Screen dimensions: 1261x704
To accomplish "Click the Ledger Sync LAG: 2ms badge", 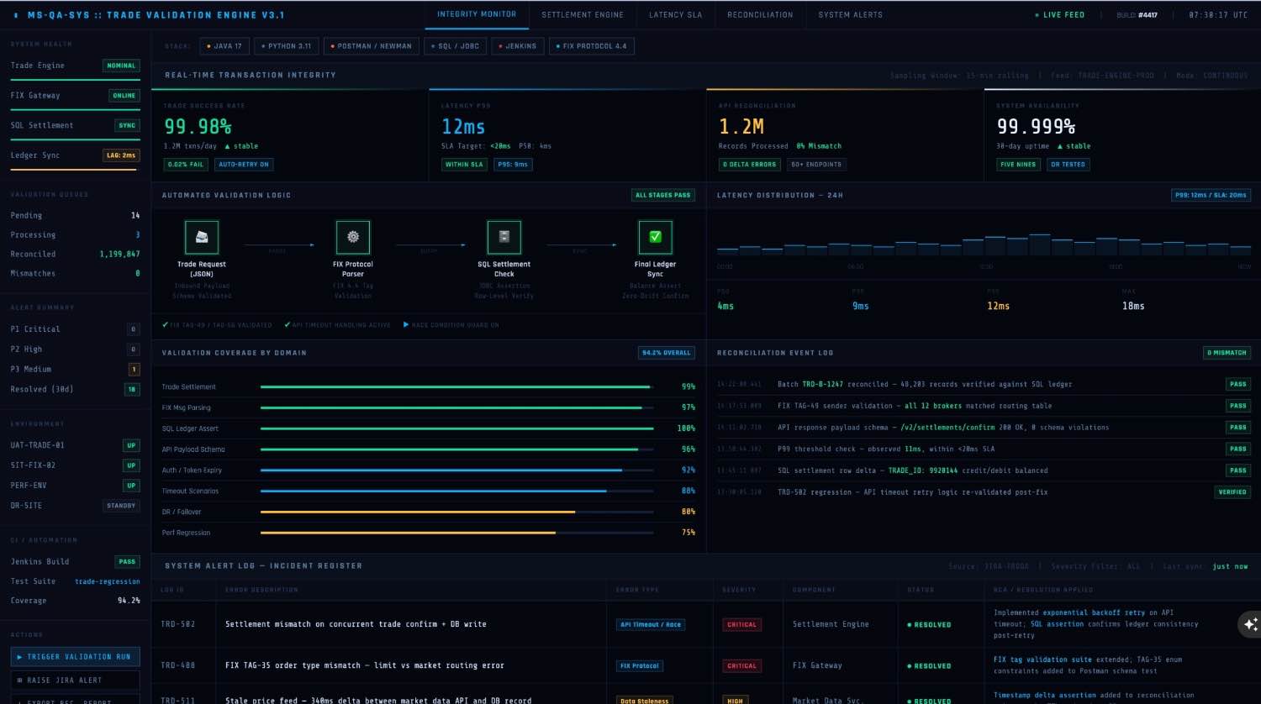I will point(122,155).
